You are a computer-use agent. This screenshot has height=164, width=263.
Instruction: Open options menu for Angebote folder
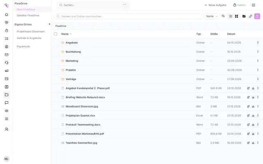[258, 43]
